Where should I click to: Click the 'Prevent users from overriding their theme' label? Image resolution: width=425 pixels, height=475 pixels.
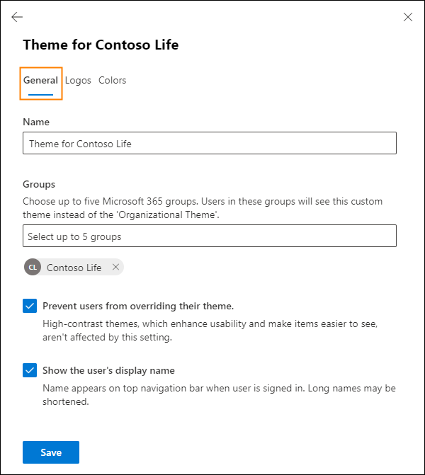click(138, 307)
